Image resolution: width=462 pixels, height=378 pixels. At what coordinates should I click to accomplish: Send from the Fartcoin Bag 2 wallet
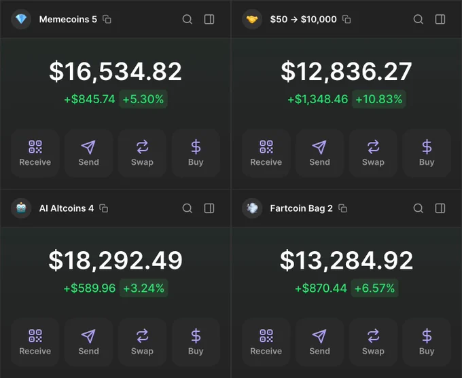pyautogui.click(x=320, y=342)
